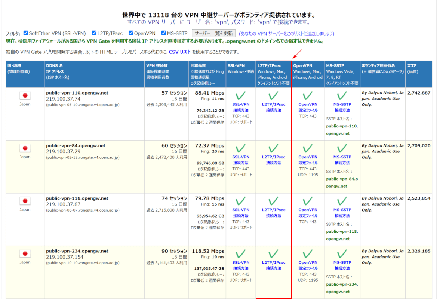Screen dimensions: 440x299
Task: Click OpenVPN green checkmark in public-vpn-110 row
Action: (308, 96)
